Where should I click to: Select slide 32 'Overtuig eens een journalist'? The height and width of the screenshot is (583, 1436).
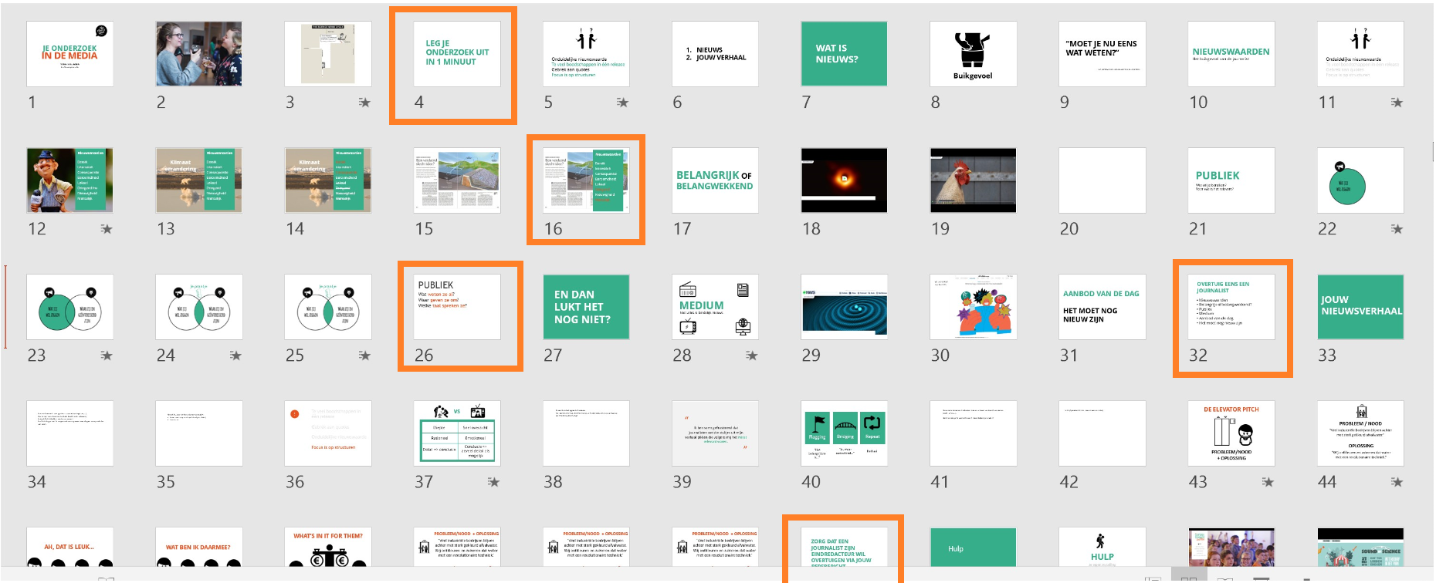pos(1231,306)
